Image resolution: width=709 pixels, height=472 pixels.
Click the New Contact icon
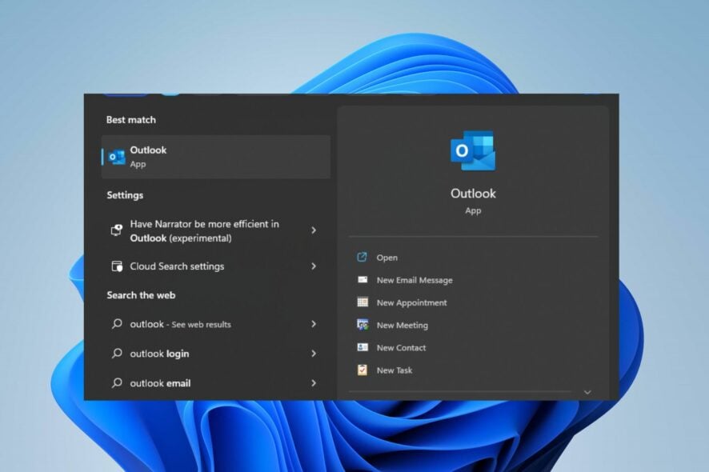(362, 347)
